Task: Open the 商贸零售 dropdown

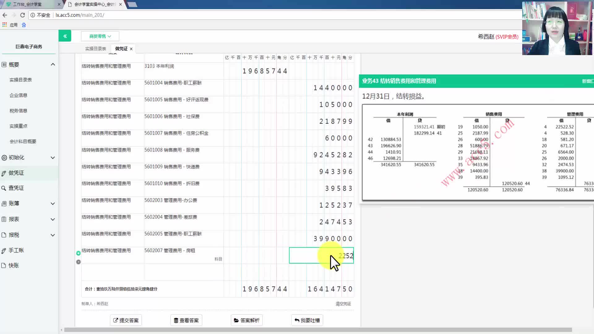Action: click(x=100, y=36)
